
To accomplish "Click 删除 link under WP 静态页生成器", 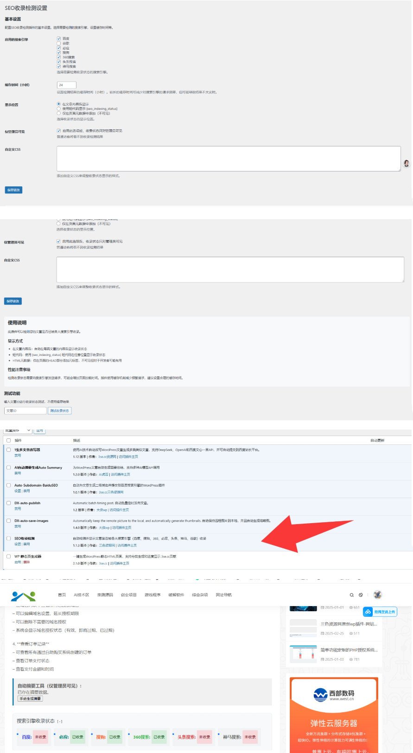I will (26, 562).
